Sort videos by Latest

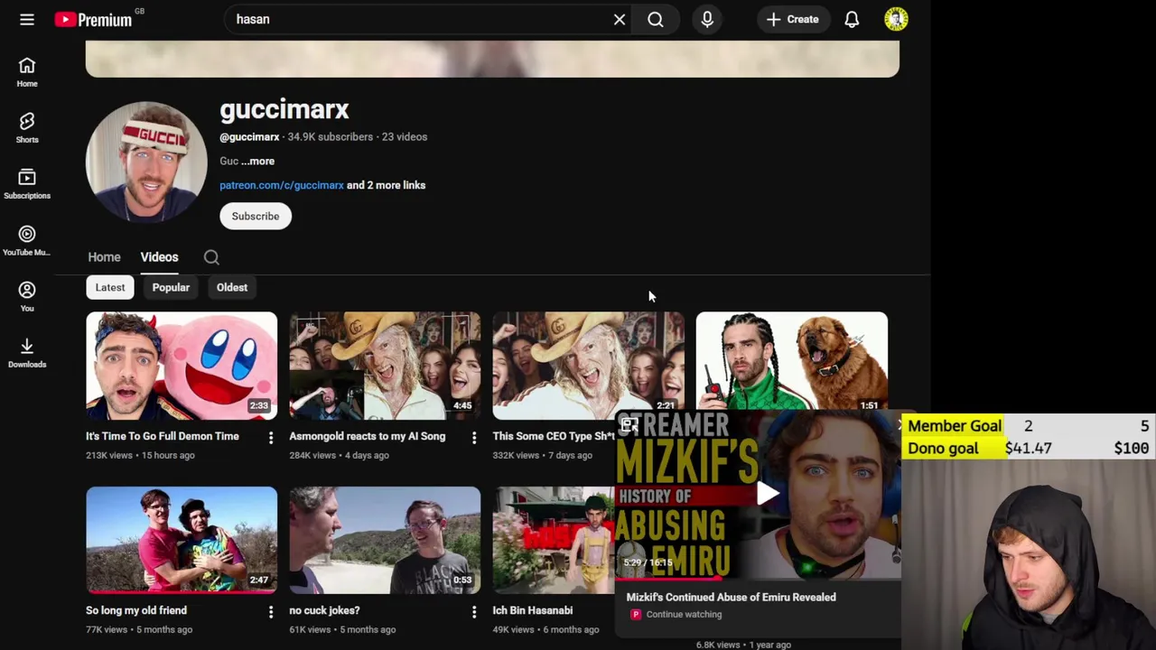[110, 287]
